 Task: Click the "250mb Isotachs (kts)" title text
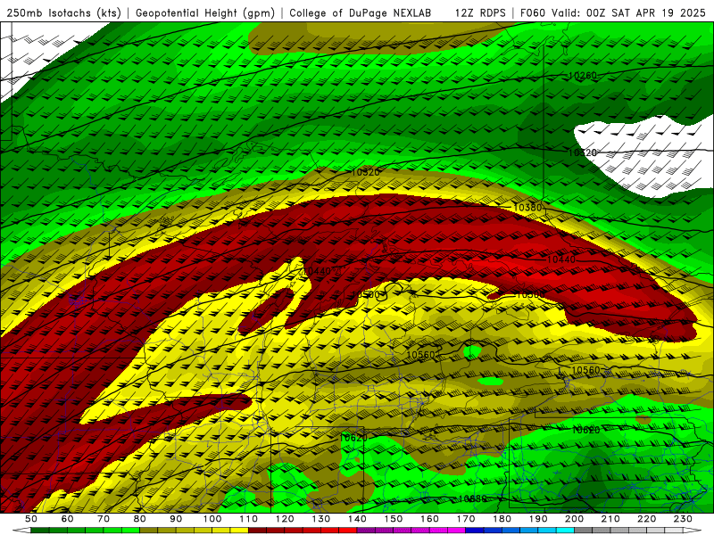point(63,13)
